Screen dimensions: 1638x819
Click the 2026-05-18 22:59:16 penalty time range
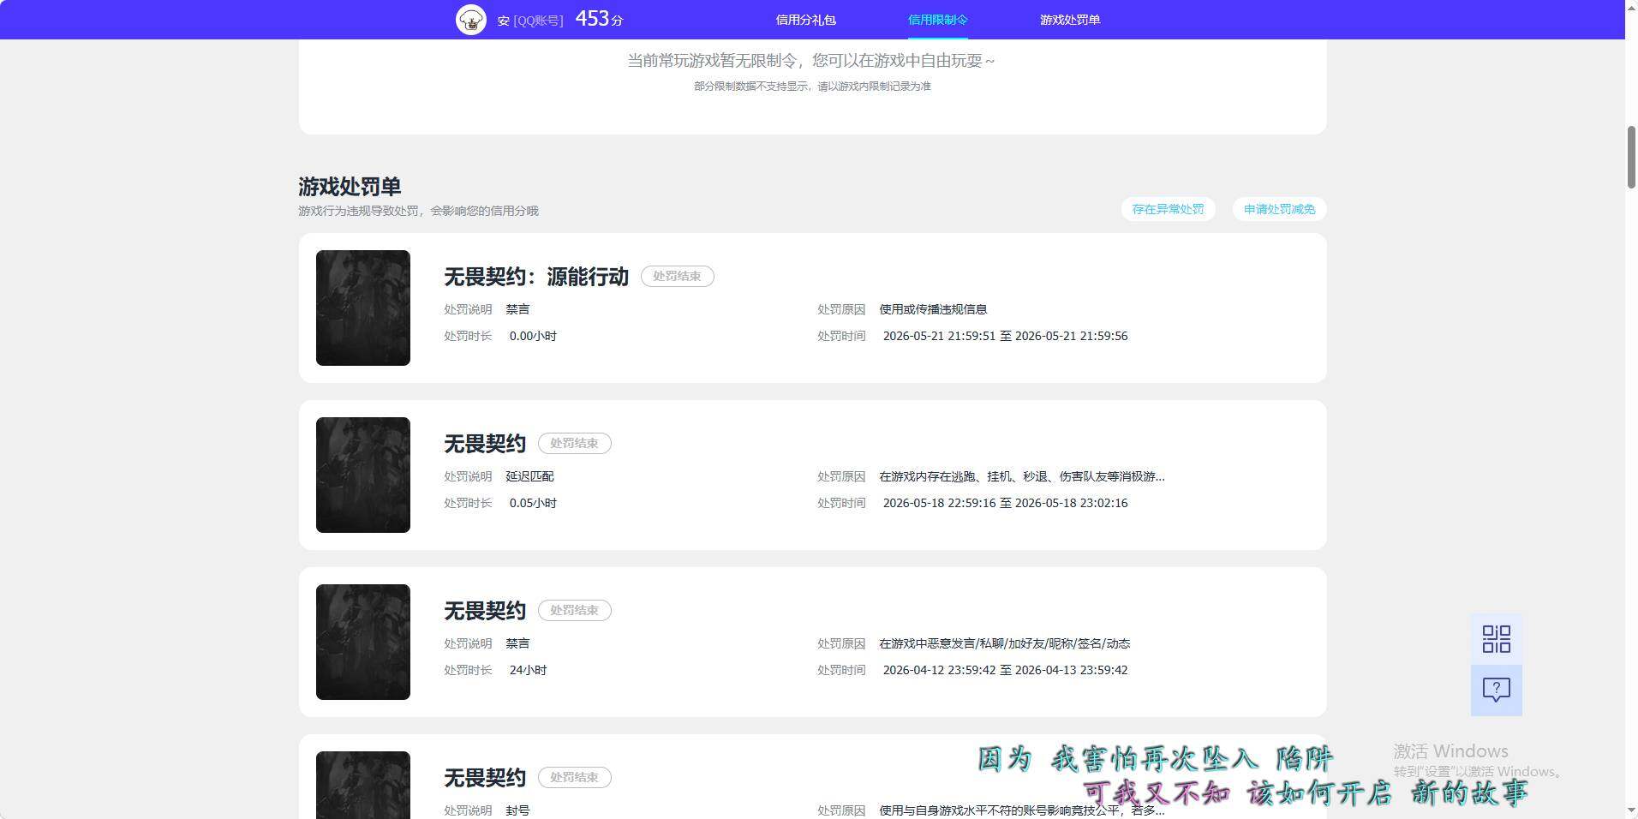tap(1005, 503)
